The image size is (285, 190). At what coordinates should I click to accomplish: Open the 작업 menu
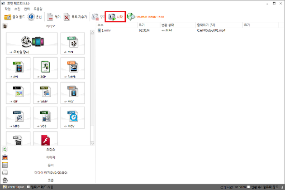pyautogui.click(x=8, y=9)
